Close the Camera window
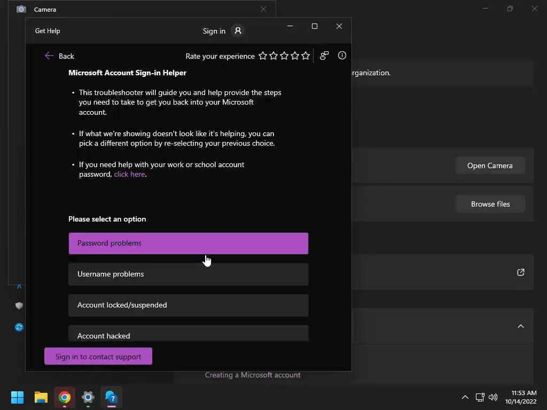Image resolution: width=547 pixels, height=410 pixels. 263,10
